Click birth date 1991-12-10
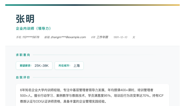Viewport: 185px width, 106px height. coord(120,37)
